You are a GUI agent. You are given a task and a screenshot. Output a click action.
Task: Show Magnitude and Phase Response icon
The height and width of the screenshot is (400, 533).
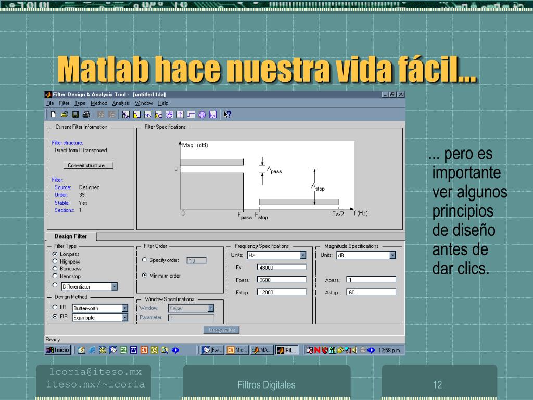(x=158, y=115)
